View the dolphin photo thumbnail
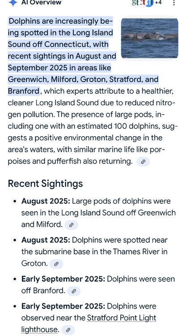 click(150, 39)
